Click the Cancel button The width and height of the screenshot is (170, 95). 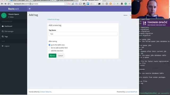pyautogui.click(x=60, y=56)
